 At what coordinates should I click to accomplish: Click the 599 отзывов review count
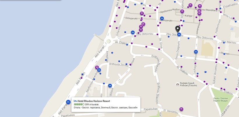92,105
